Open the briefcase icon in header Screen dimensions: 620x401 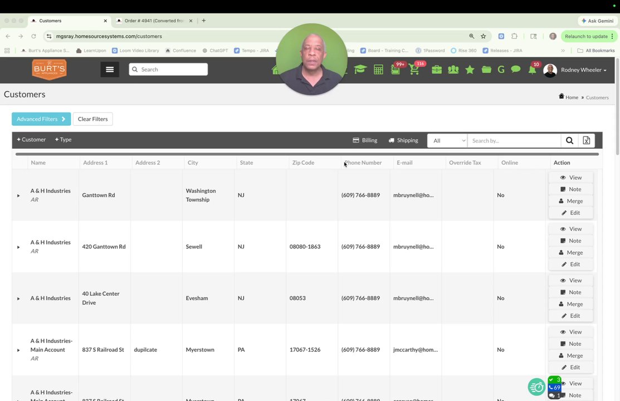(x=437, y=70)
